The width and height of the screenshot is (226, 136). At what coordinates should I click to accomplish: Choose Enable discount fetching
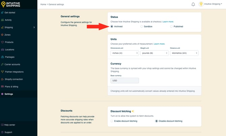112,121
